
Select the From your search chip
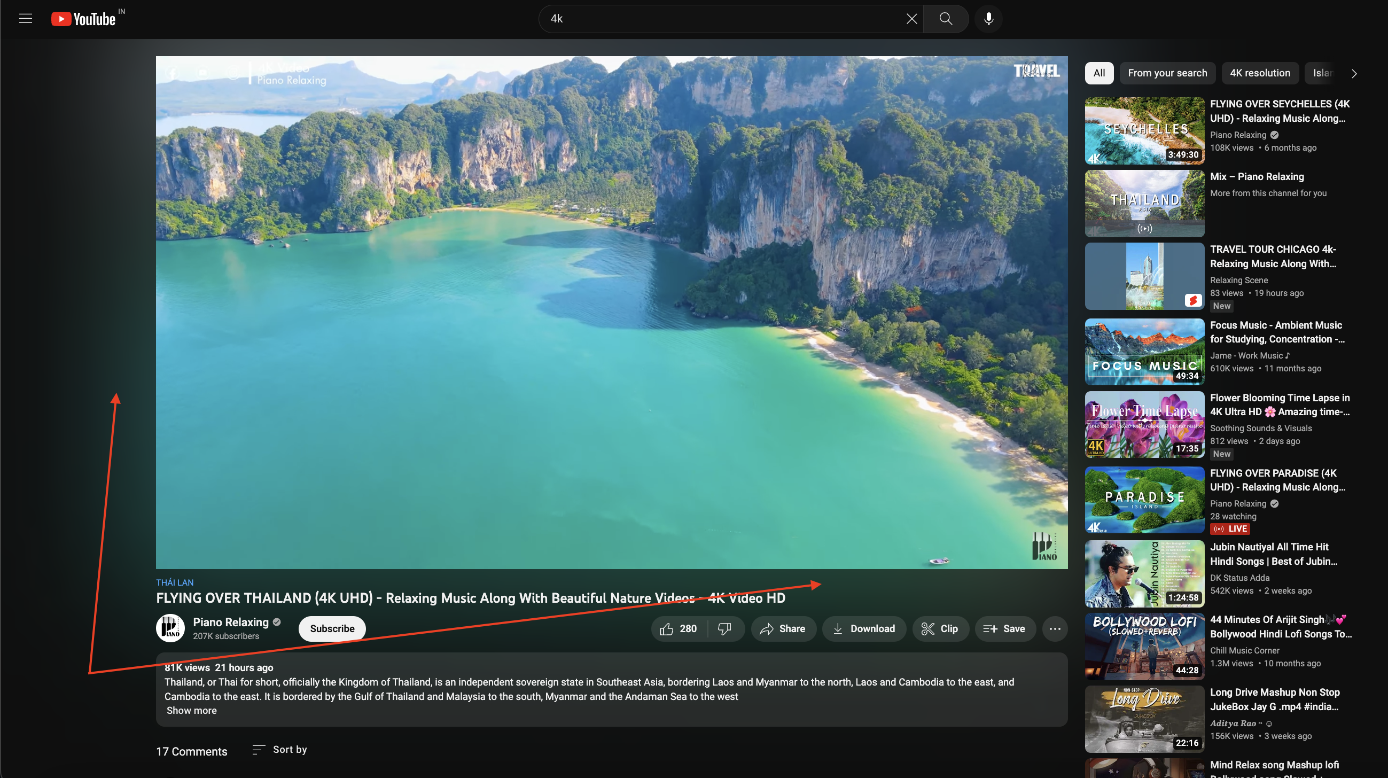pos(1167,73)
